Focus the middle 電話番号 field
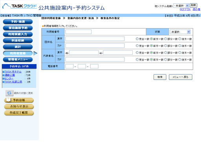Viewport: 201px width, 151px height. point(82,66)
